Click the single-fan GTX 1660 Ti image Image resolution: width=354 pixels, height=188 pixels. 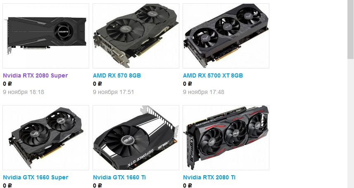135,138
